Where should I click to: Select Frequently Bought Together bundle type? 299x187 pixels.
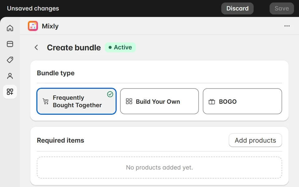(x=77, y=101)
